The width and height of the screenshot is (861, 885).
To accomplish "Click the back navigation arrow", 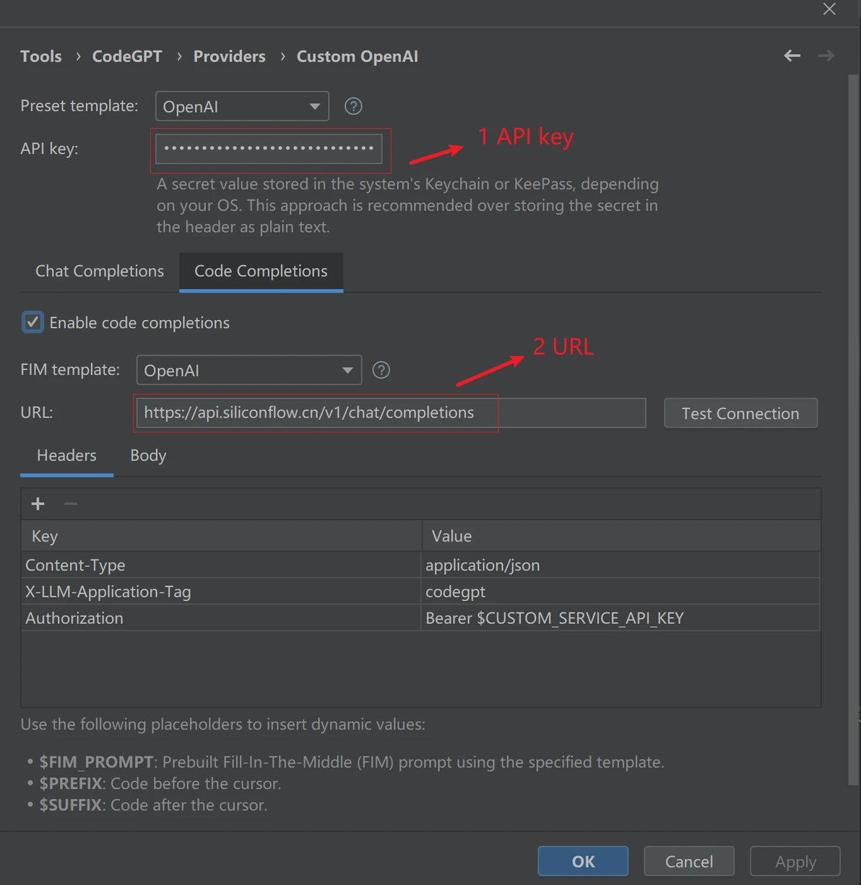I will [792, 56].
